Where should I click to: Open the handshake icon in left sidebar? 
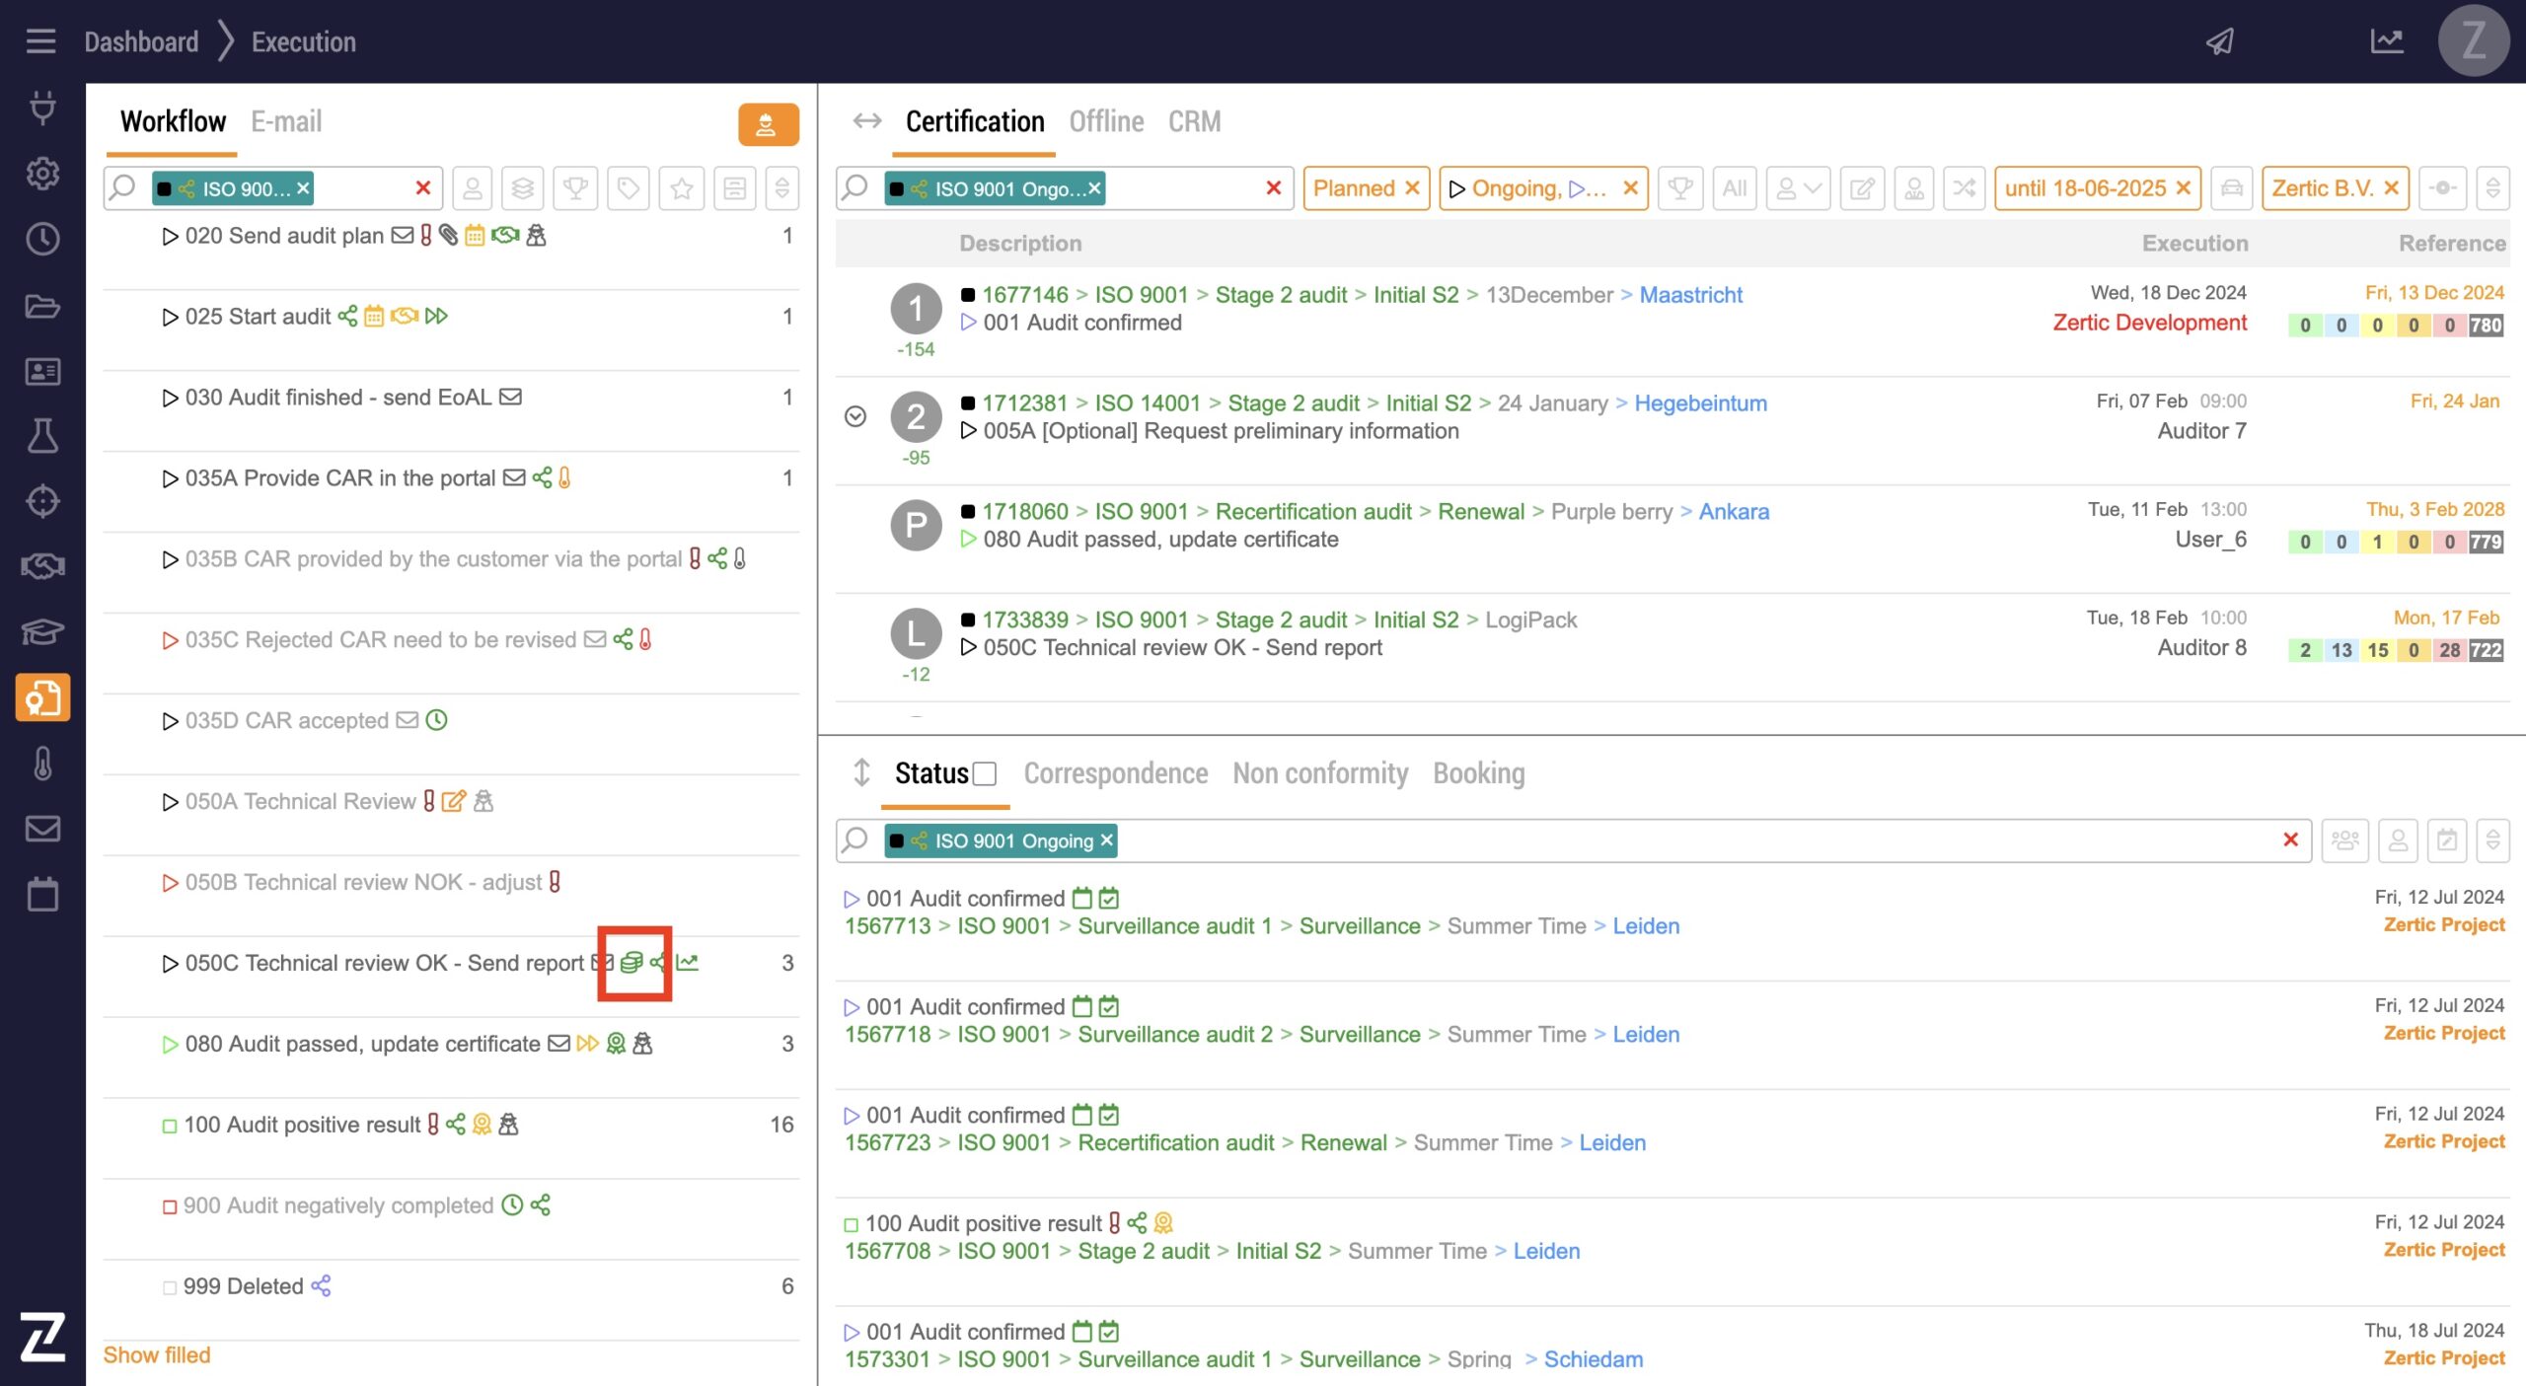point(42,566)
